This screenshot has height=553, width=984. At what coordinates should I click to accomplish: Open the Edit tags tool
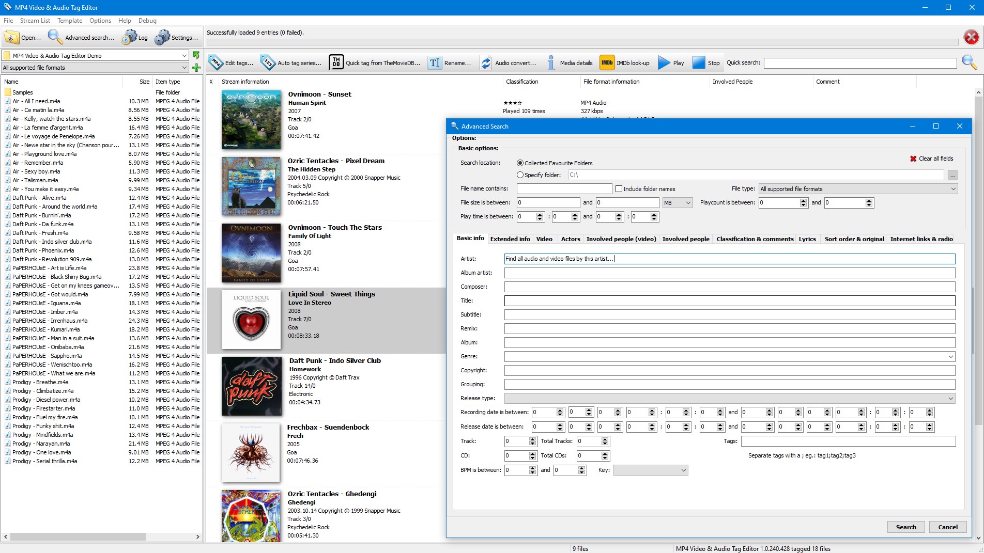click(x=231, y=63)
